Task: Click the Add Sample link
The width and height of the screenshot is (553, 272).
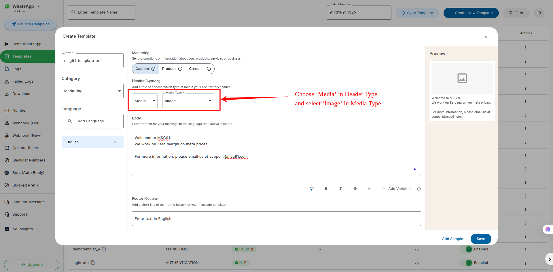Action: click(452, 239)
